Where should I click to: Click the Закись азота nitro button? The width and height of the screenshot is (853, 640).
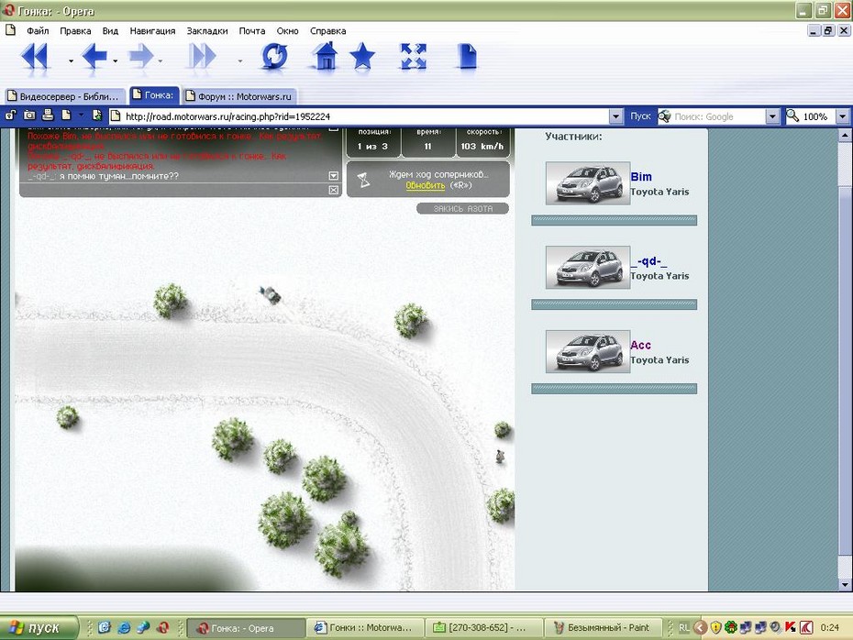[x=463, y=208]
